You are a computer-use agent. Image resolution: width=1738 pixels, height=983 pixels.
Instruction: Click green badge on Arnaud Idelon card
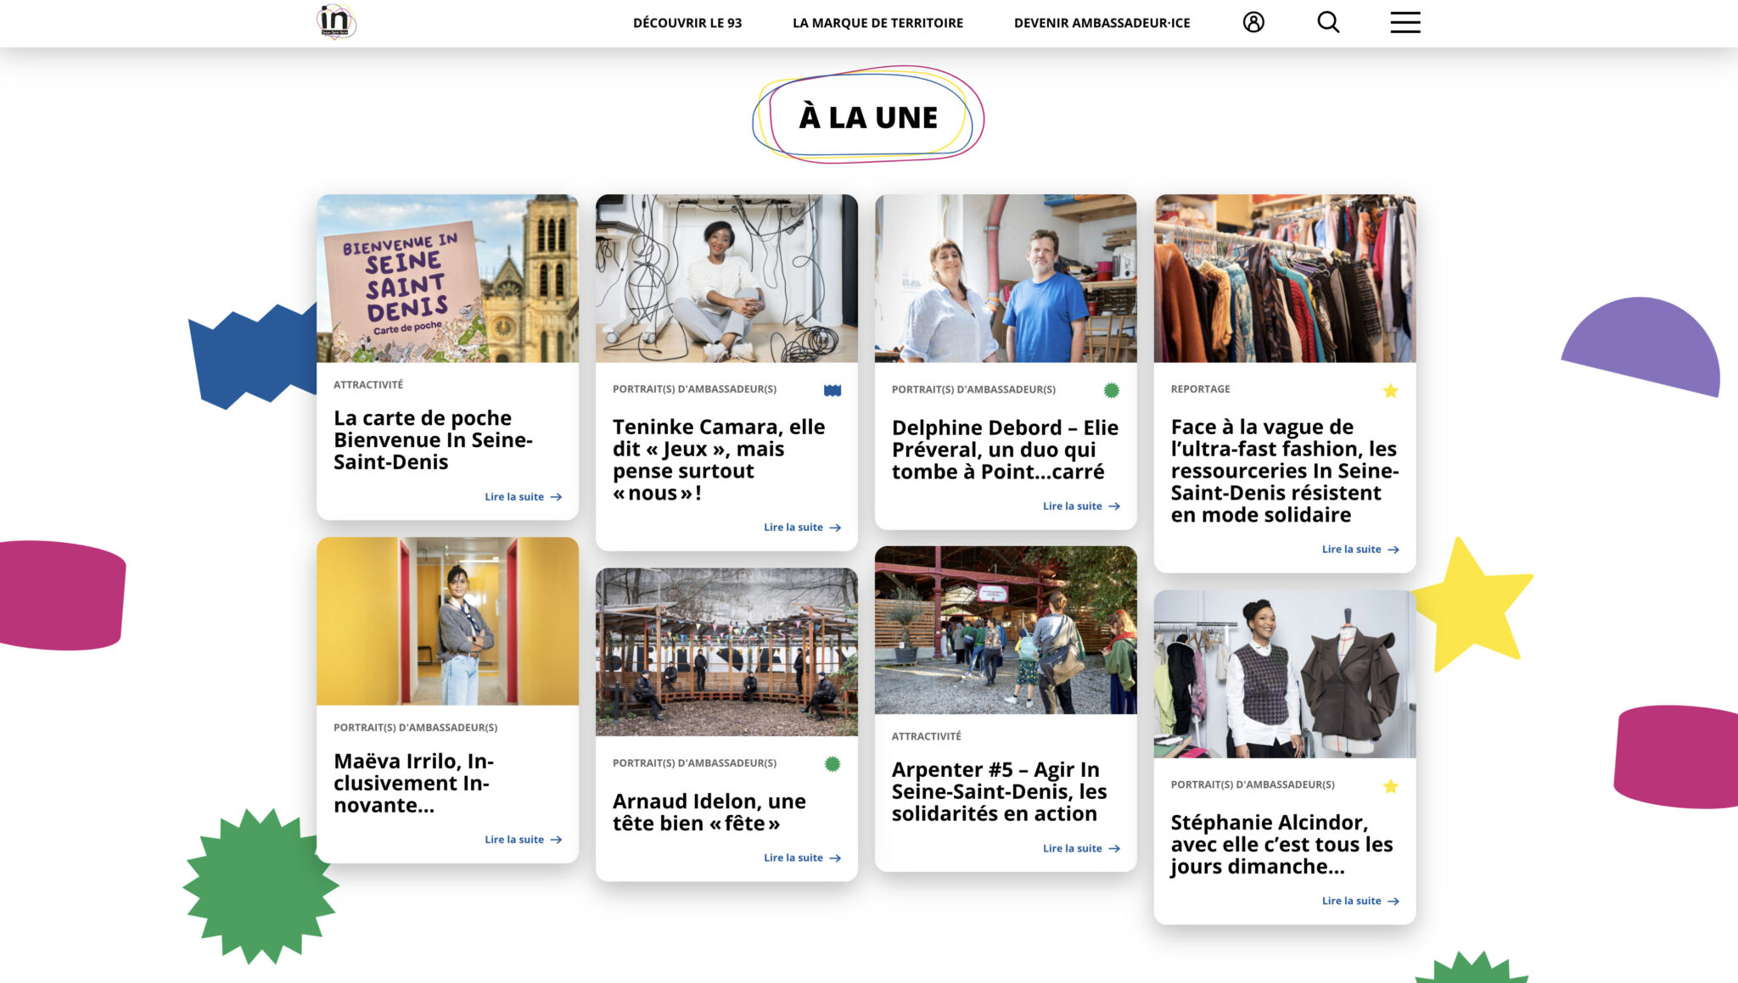click(x=833, y=764)
